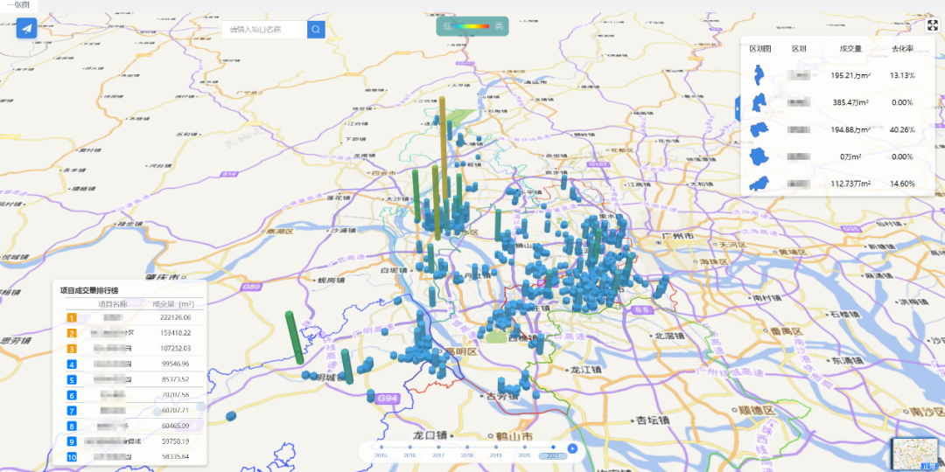The image size is (945, 472).
Task: Click the low-high color gradient legend
Action: [472, 26]
